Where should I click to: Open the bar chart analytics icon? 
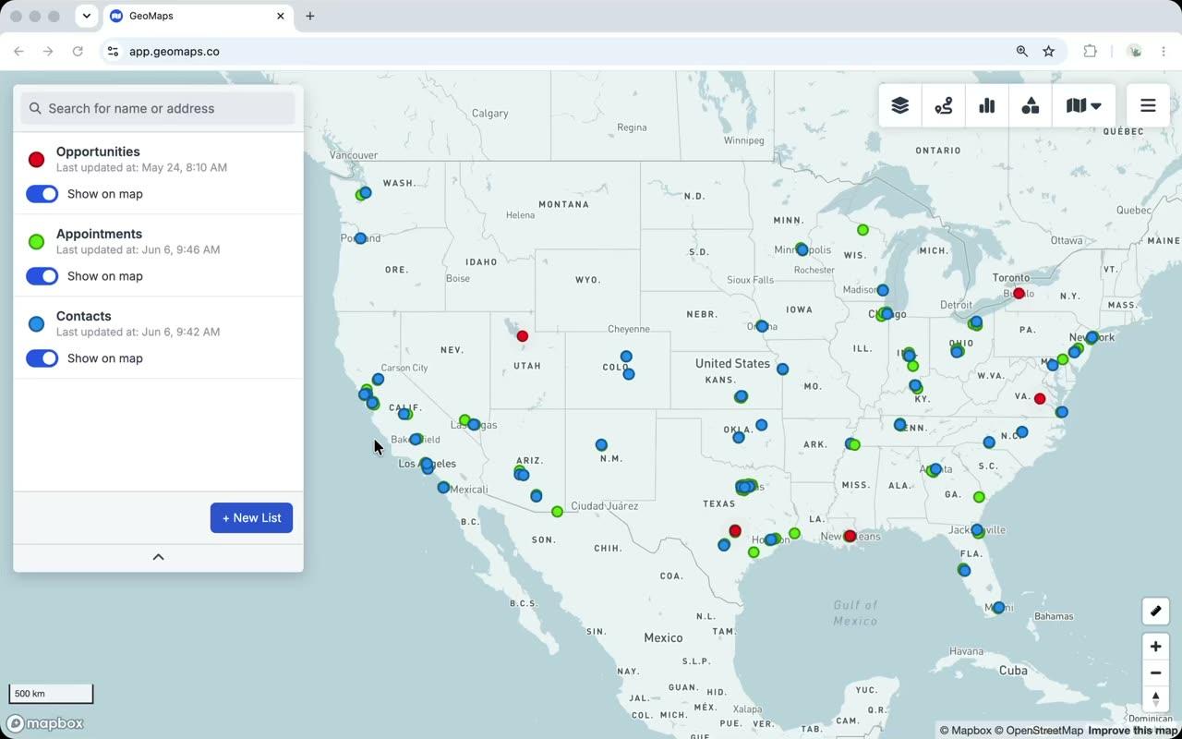pos(987,106)
